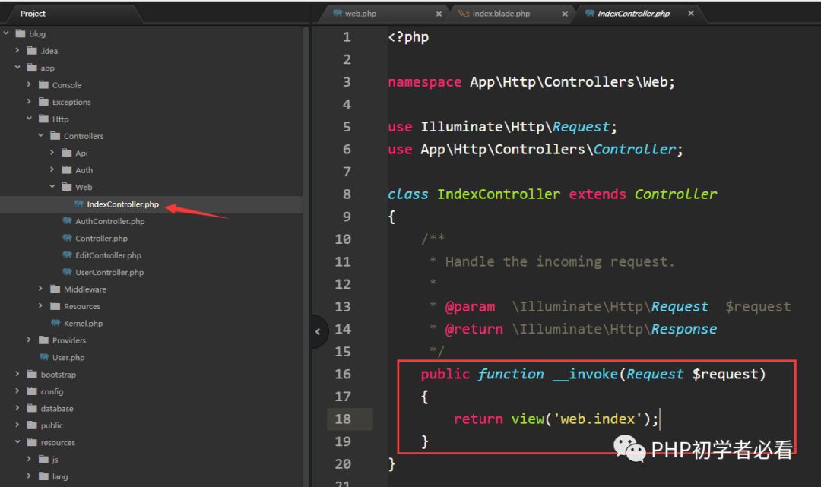The height and width of the screenshot is (487, 821).
Task: Click the User.php PHP file icon
Action: point(44,357)
